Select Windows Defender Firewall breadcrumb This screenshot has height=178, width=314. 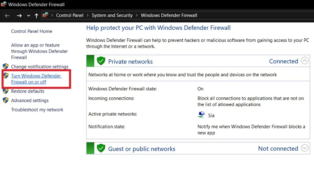(x=169, y=15)
